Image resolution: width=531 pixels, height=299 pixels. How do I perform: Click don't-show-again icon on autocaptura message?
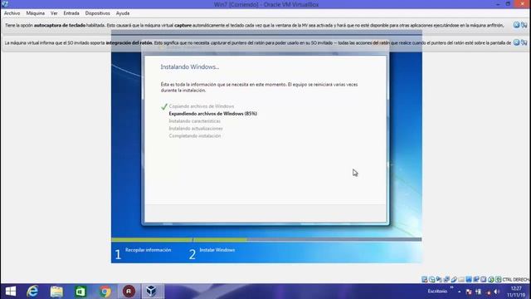(524, 25)
